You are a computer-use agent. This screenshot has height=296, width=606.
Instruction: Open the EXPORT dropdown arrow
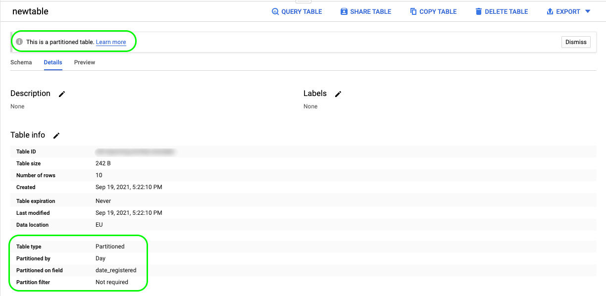(x=587, y=11)
